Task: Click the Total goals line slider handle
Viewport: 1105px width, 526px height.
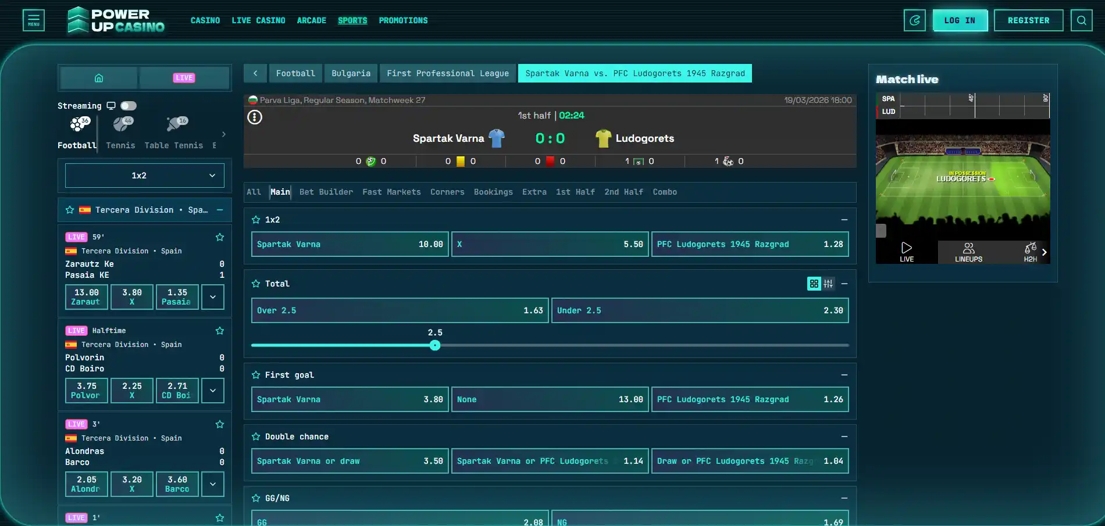Action: [435, 345]
